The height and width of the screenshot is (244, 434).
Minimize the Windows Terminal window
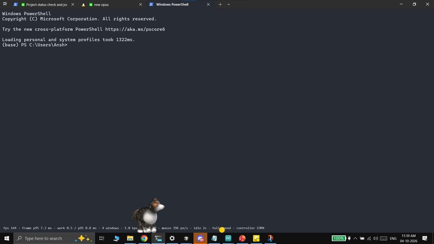[401, 4]
